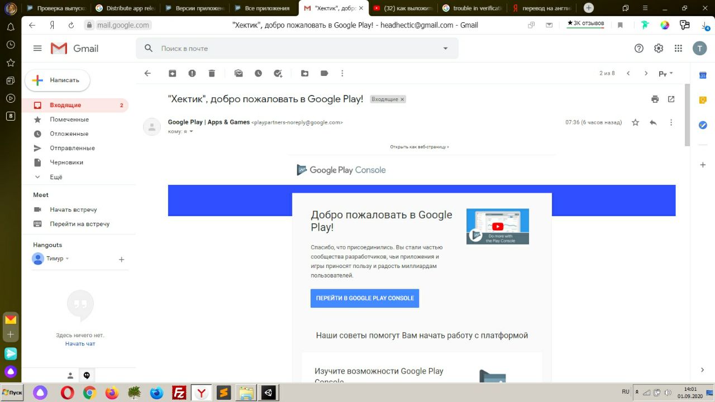Move email to a folder
Screen dimensions: 715x402
[304, 73]
